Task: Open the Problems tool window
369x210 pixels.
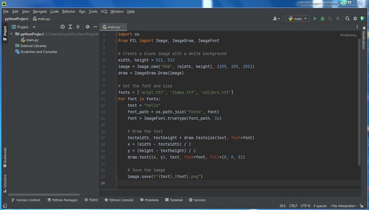Action: 149,200
